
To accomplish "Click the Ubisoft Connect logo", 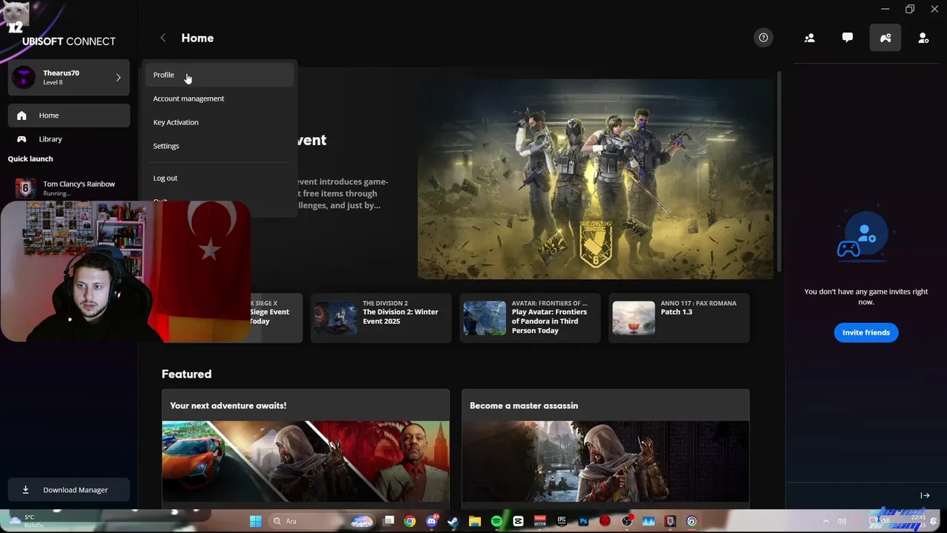I will pyautogui.click(x=69, y=41).
